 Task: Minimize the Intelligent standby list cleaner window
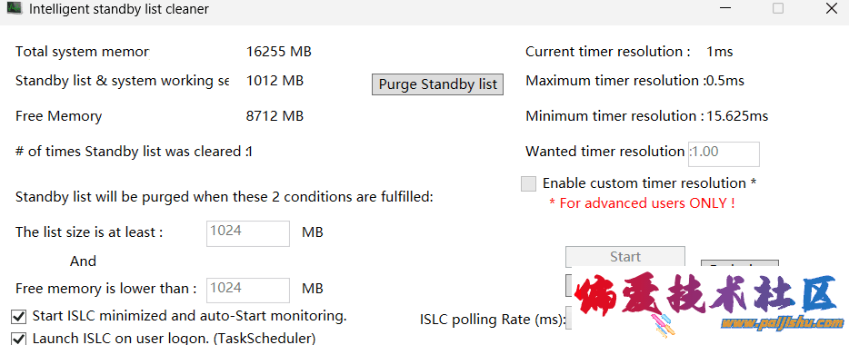(x=725, y=8)
